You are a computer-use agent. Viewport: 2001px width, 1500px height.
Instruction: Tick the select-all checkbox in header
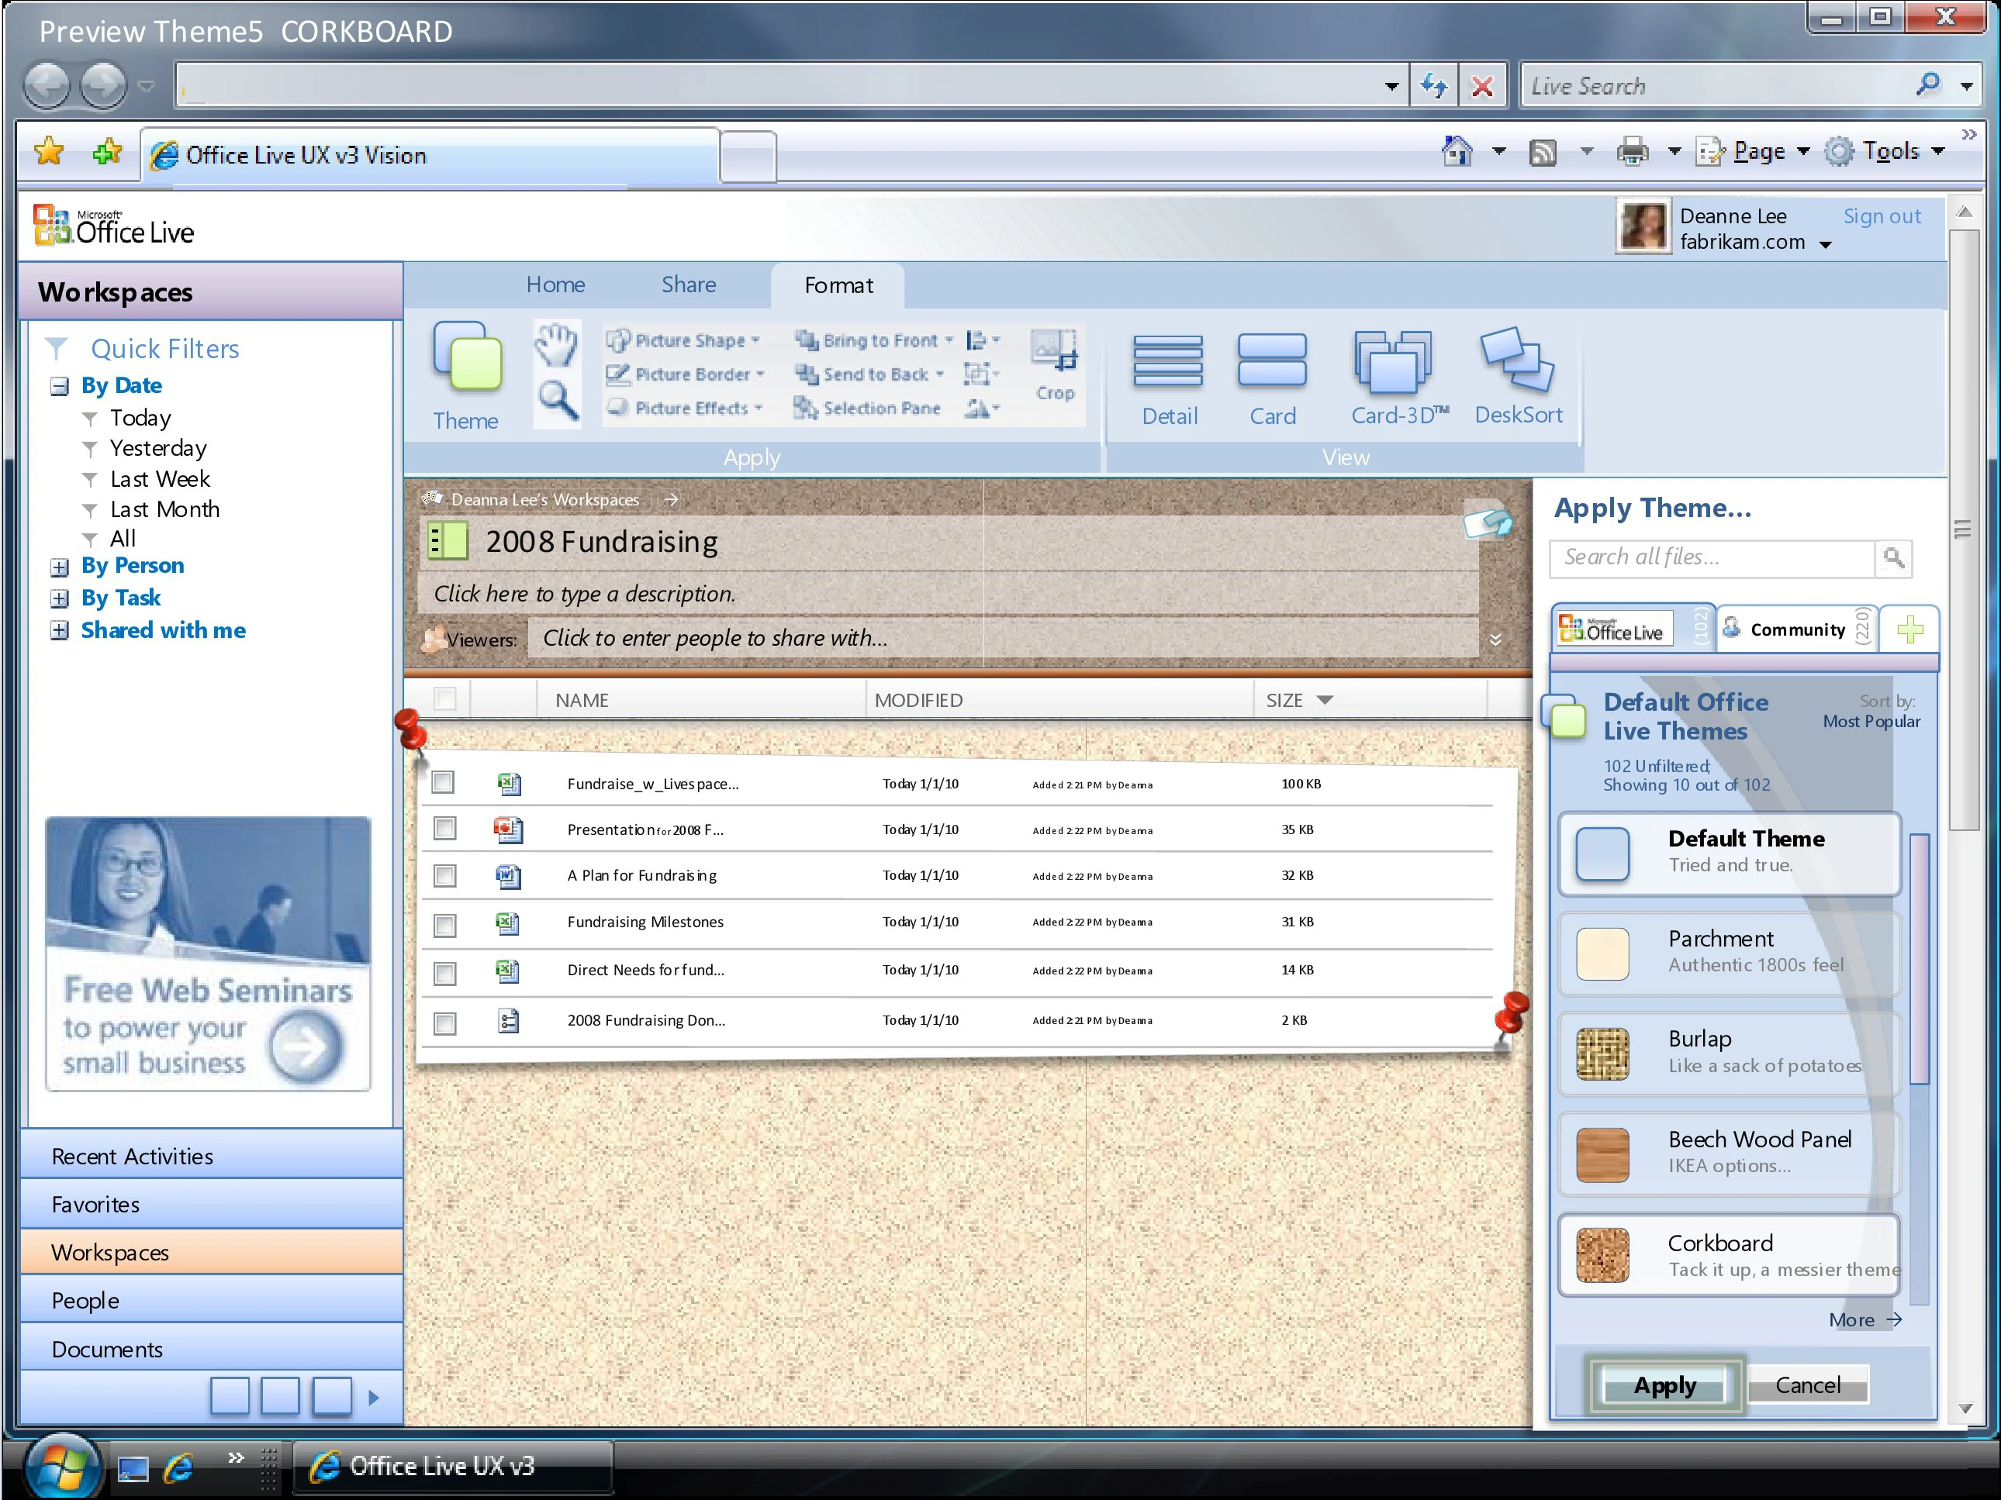[x=445, y=698]
